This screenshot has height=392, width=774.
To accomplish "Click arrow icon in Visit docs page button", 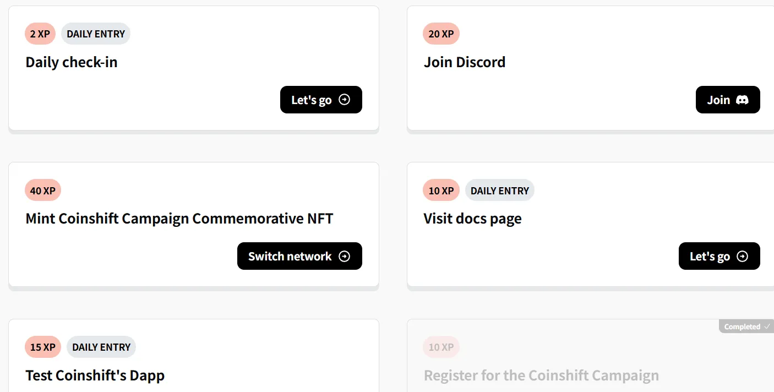I will [743, 256].
